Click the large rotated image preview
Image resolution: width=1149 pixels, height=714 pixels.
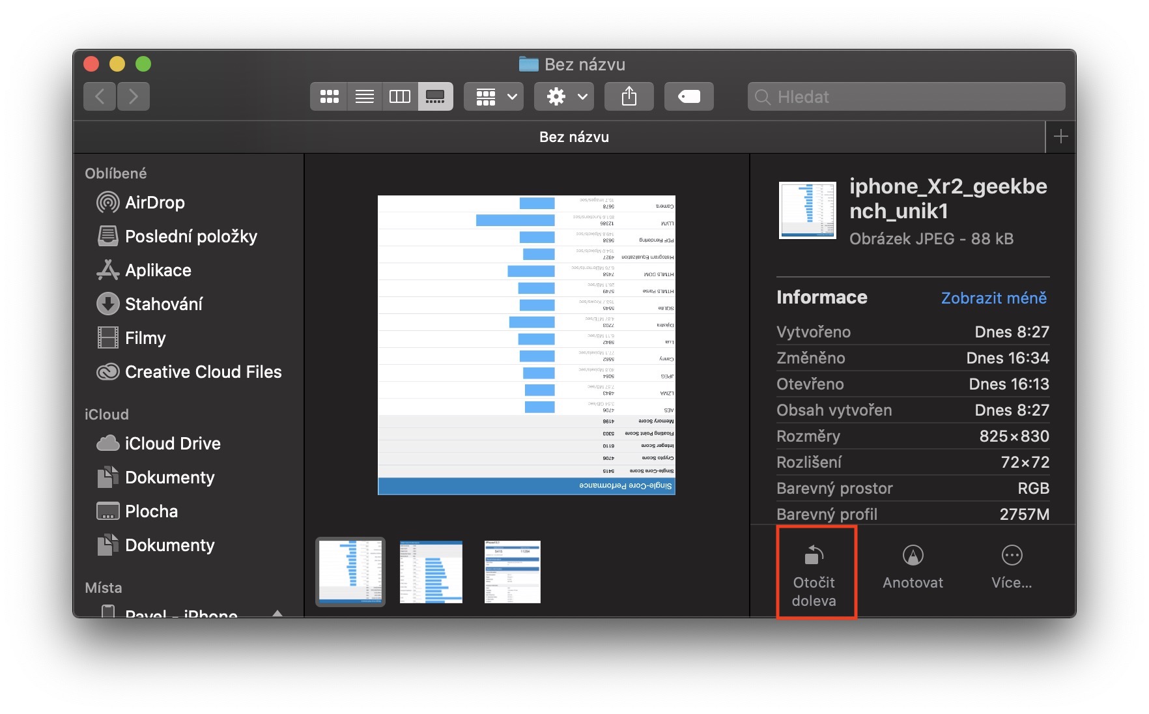(526, 345)
